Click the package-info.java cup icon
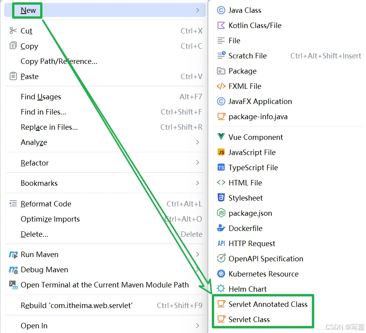Screen dimensions: 366x333 point(221,116)
